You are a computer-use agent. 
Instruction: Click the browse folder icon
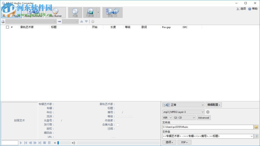pos(256,127)
